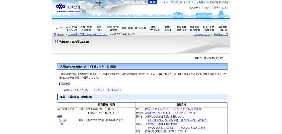282x134 pixels.
Task: Open 人権・男女共同参画 navigation tab
Action: click(x=86, y=28)
